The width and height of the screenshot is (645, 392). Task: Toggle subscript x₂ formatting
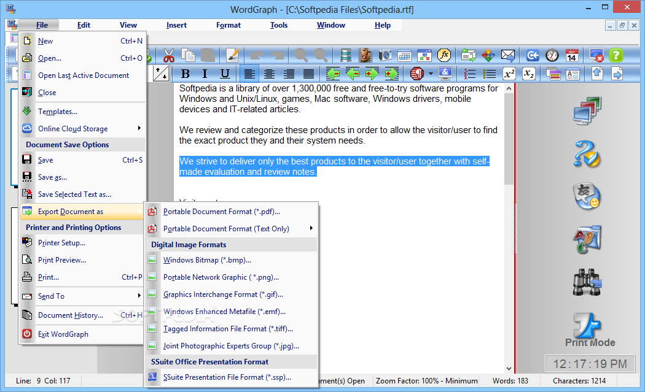(x=528, y=74)
